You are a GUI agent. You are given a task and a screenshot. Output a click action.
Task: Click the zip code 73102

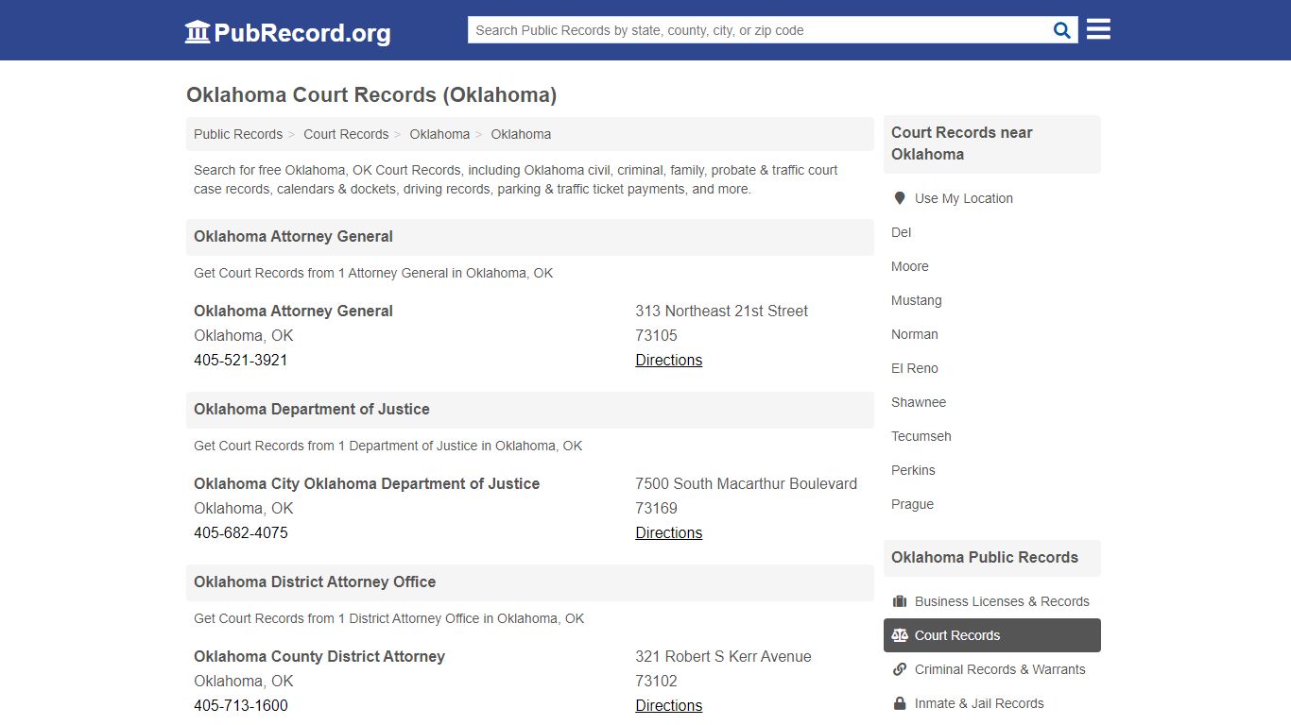(656, 681)
